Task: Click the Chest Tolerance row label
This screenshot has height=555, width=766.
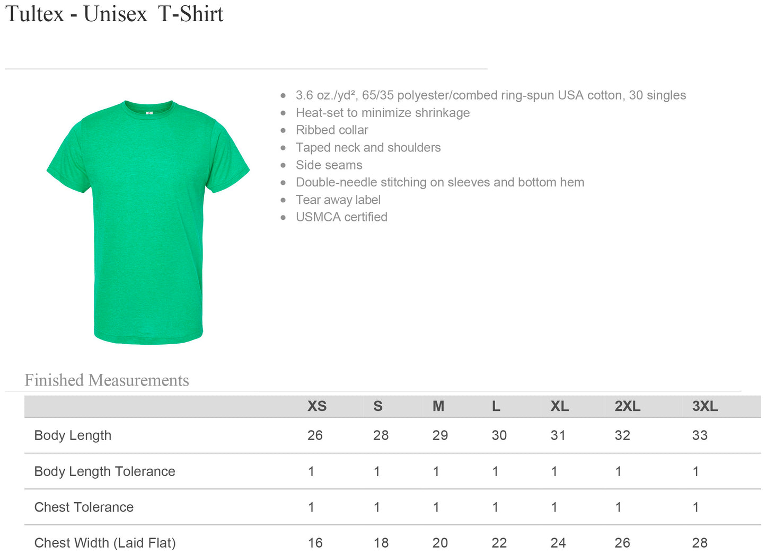Action: 84,507
